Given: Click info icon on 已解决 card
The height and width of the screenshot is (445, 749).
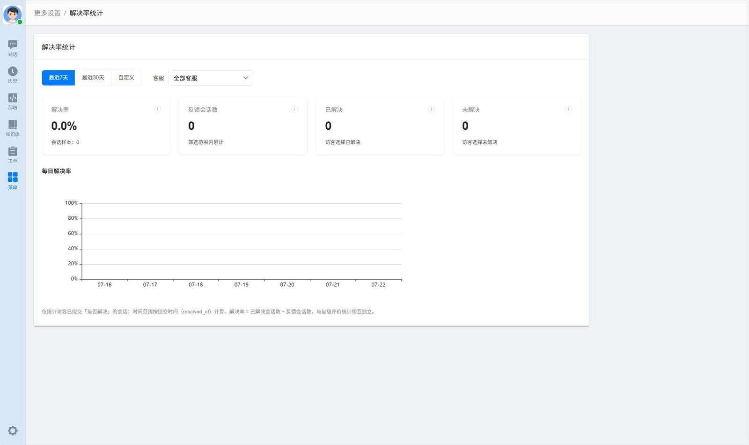Looking at the screenshot, I should 431,109.
